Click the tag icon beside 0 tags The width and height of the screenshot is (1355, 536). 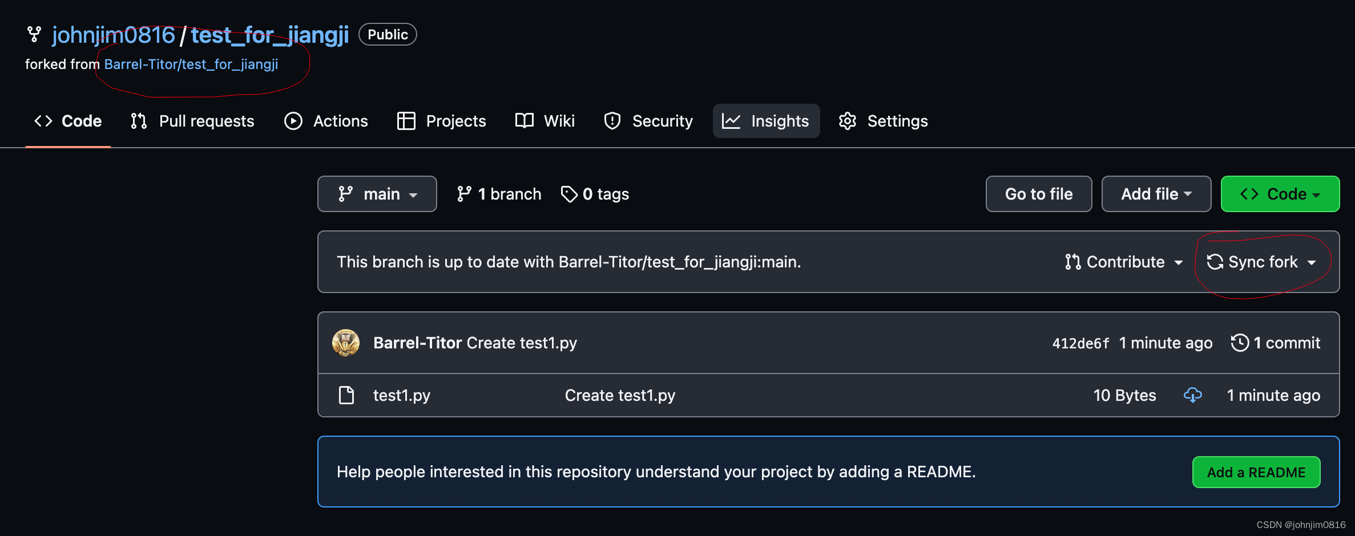point(569,194)
